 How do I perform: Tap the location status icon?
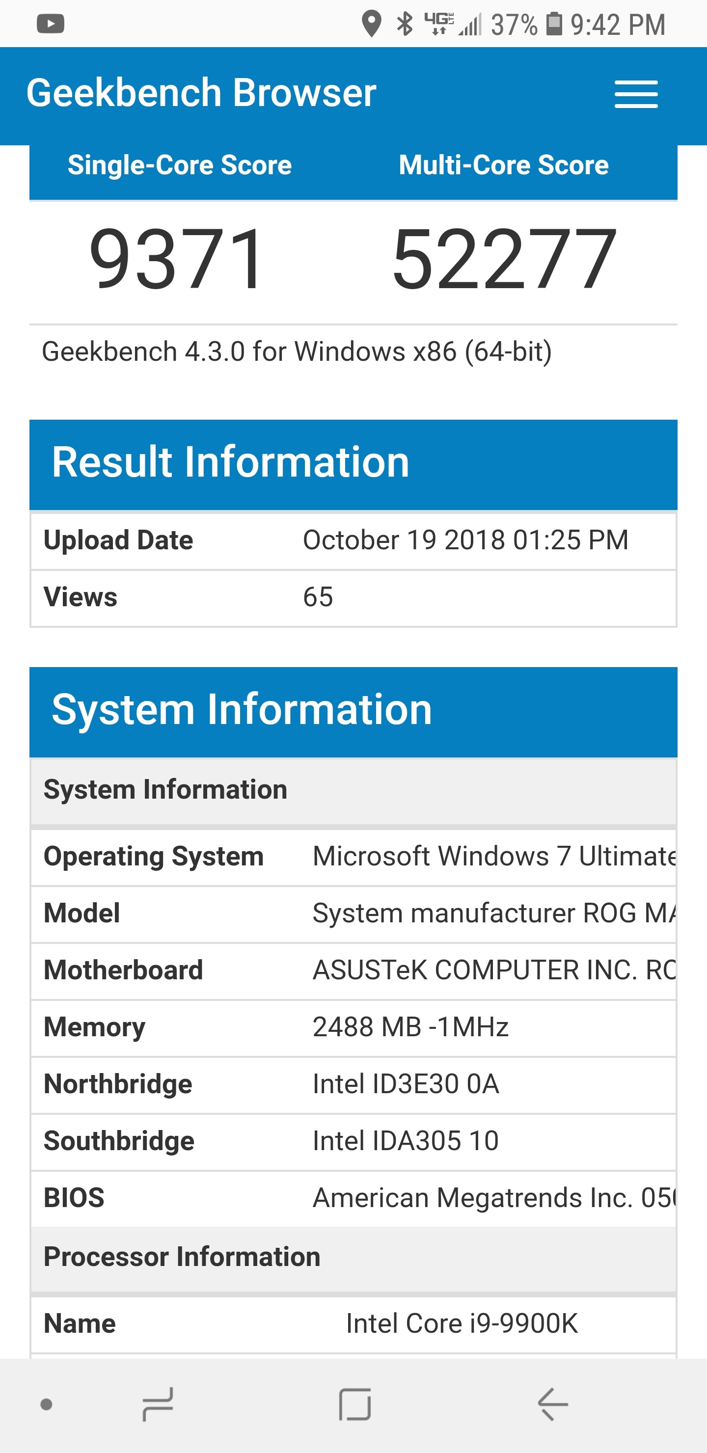click(x=371, y=24)
